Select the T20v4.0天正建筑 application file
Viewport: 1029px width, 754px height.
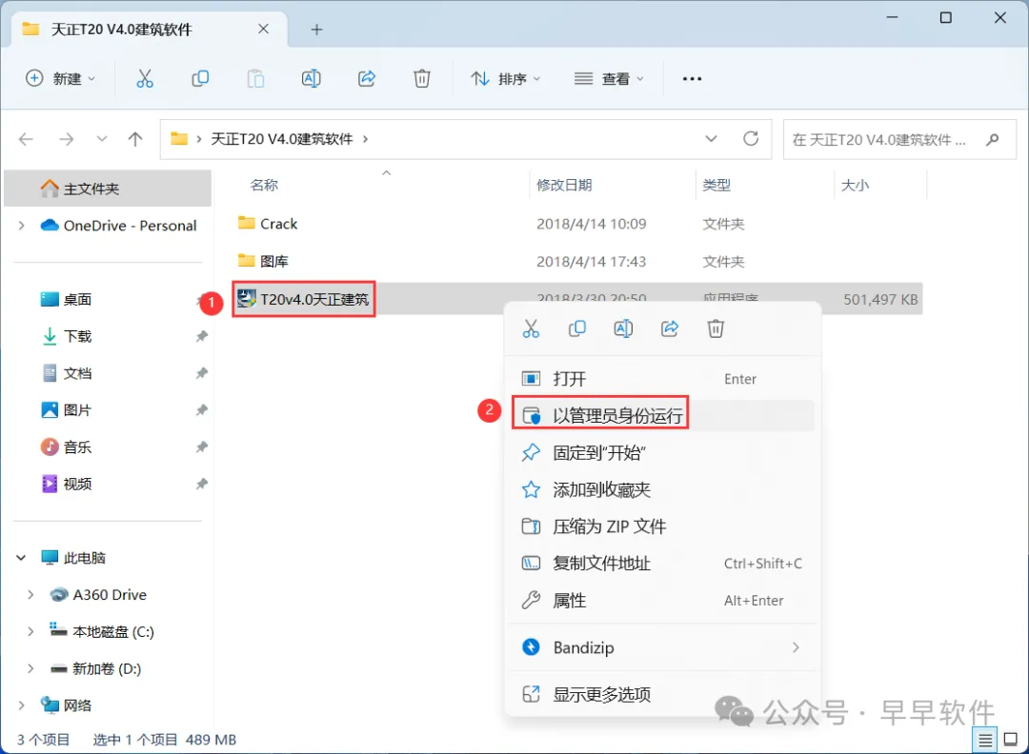pyautogui.click(x=303, y=300)
